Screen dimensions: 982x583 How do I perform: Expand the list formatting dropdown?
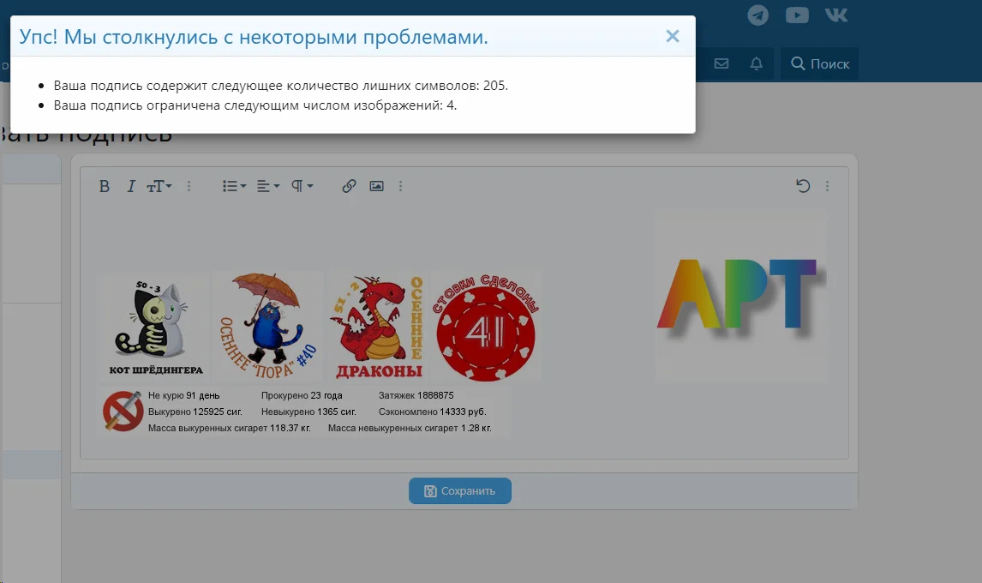(x=232, y=185)
